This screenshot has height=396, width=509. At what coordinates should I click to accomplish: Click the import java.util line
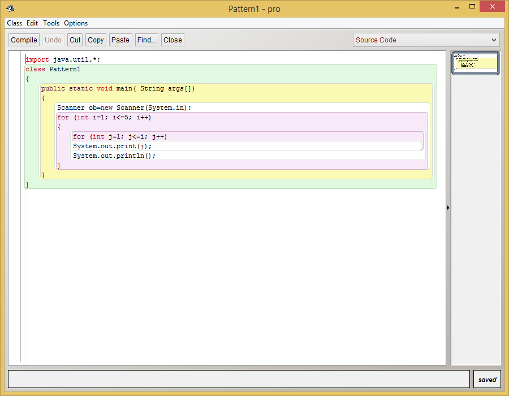tap(57, 59)
